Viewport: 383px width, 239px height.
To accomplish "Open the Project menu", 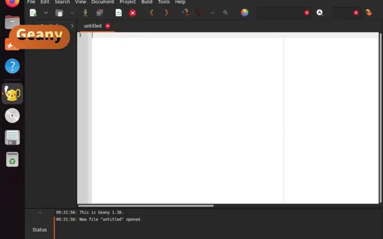I will [x=128, y=2].
